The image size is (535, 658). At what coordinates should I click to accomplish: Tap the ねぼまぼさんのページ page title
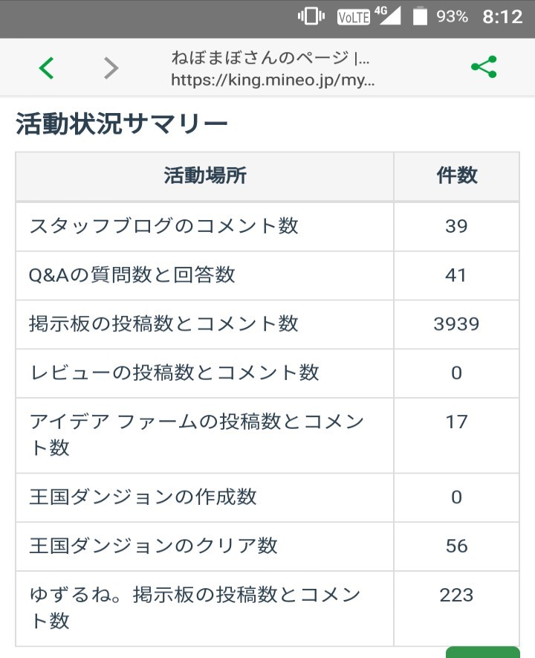[270, 58]
